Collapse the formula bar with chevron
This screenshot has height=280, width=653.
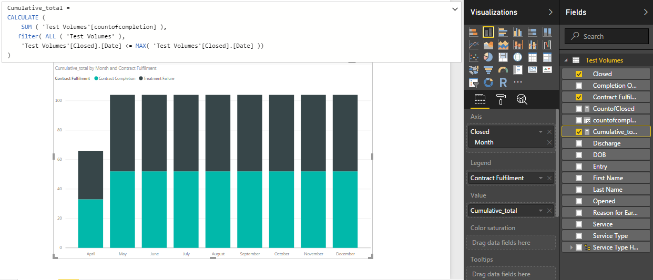pyautogui.click(x=455, y=9)
